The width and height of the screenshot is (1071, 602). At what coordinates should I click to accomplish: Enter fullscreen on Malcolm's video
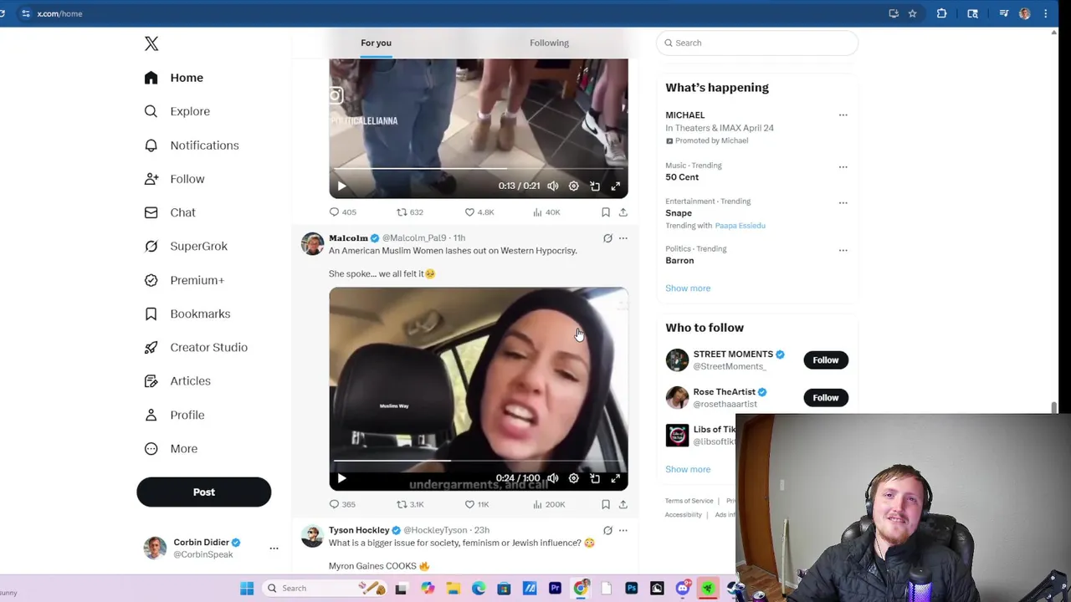click(616, 478)
